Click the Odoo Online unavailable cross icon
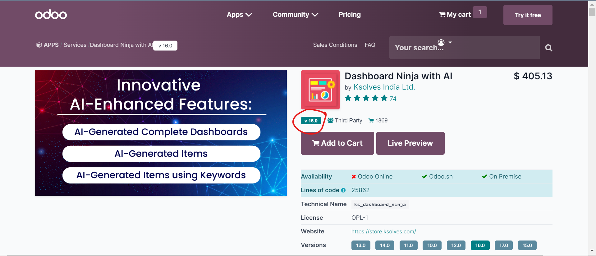596x256 pixels. tap(354, 177)
